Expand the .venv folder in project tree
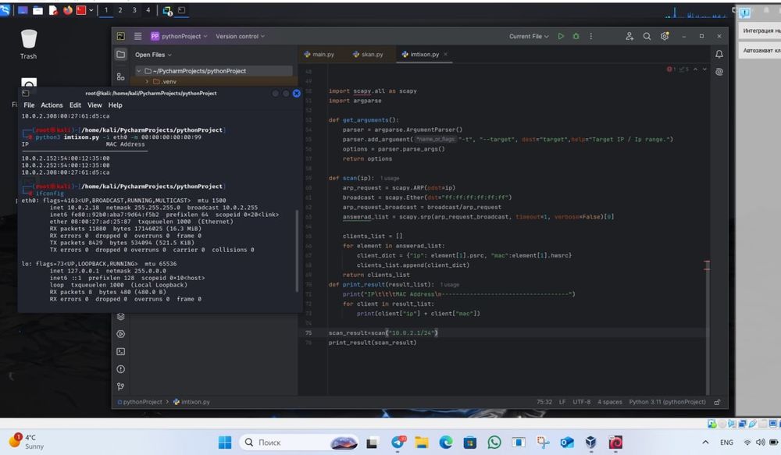The width and height of the screenshot is (781, 455). [147, 81]
